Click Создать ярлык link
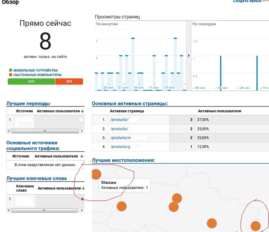 point(247,2)
